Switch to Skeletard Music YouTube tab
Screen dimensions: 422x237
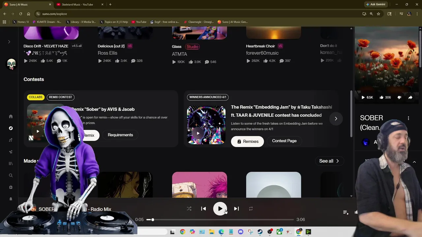point(77,4)
